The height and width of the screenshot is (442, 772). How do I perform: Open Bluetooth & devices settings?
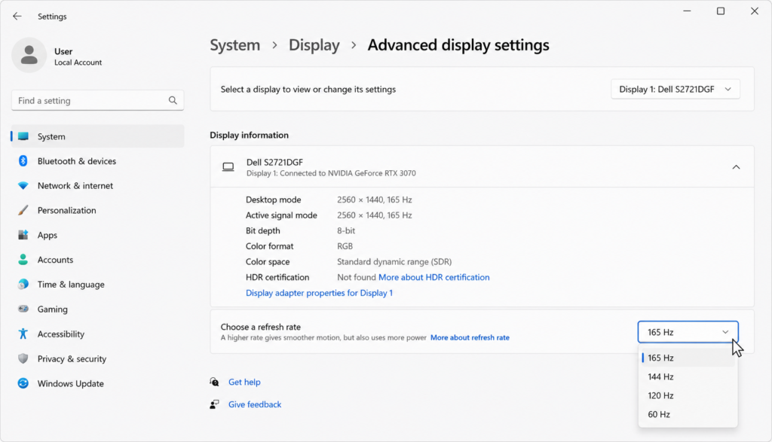pos(97,161)
